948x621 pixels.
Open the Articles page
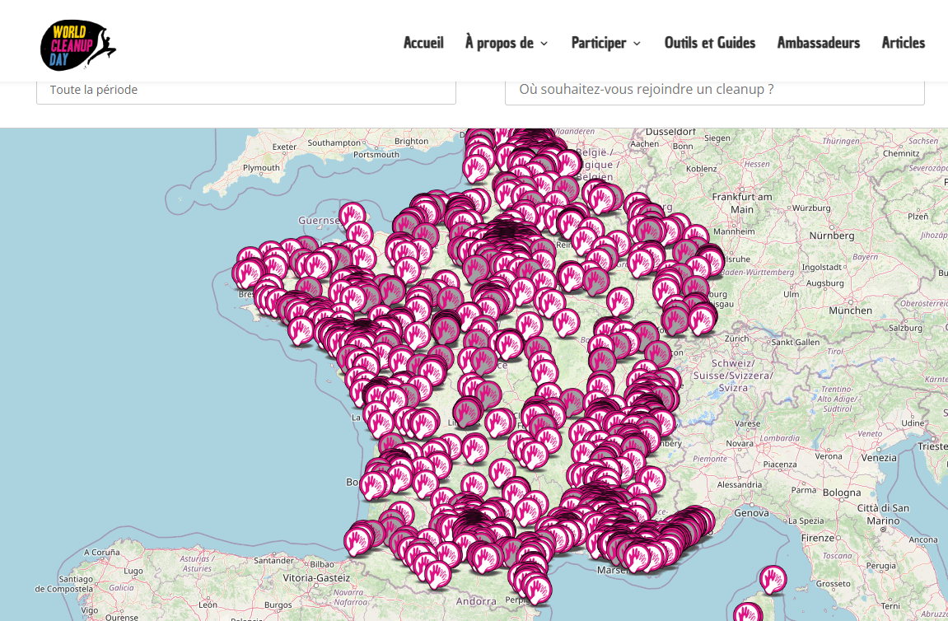[904, 43]
